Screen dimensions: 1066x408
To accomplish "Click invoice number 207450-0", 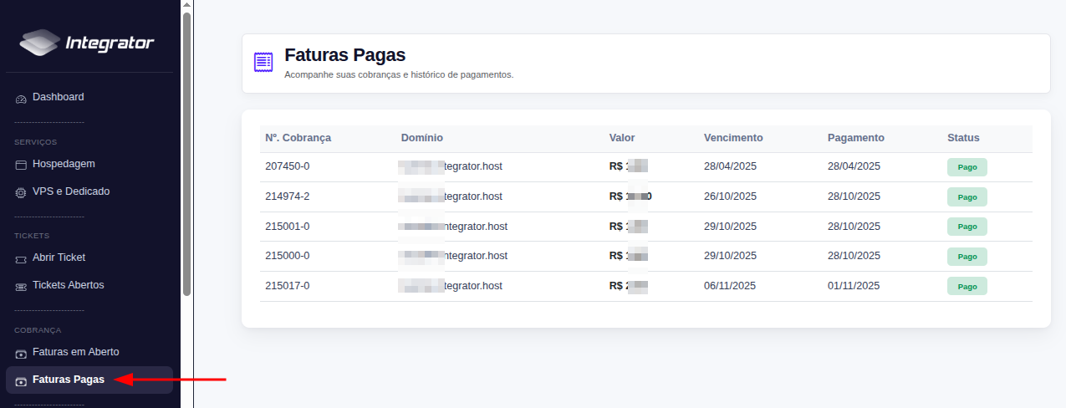I will 287,166.
